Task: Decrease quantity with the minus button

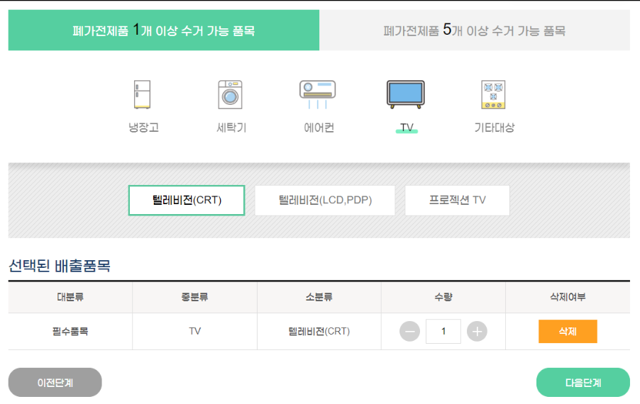Action: point(410,332)
